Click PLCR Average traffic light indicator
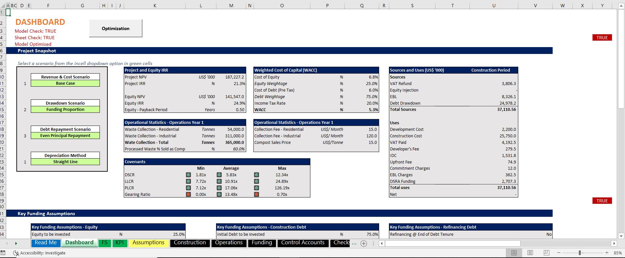625x258 pixels. (219, 188)
